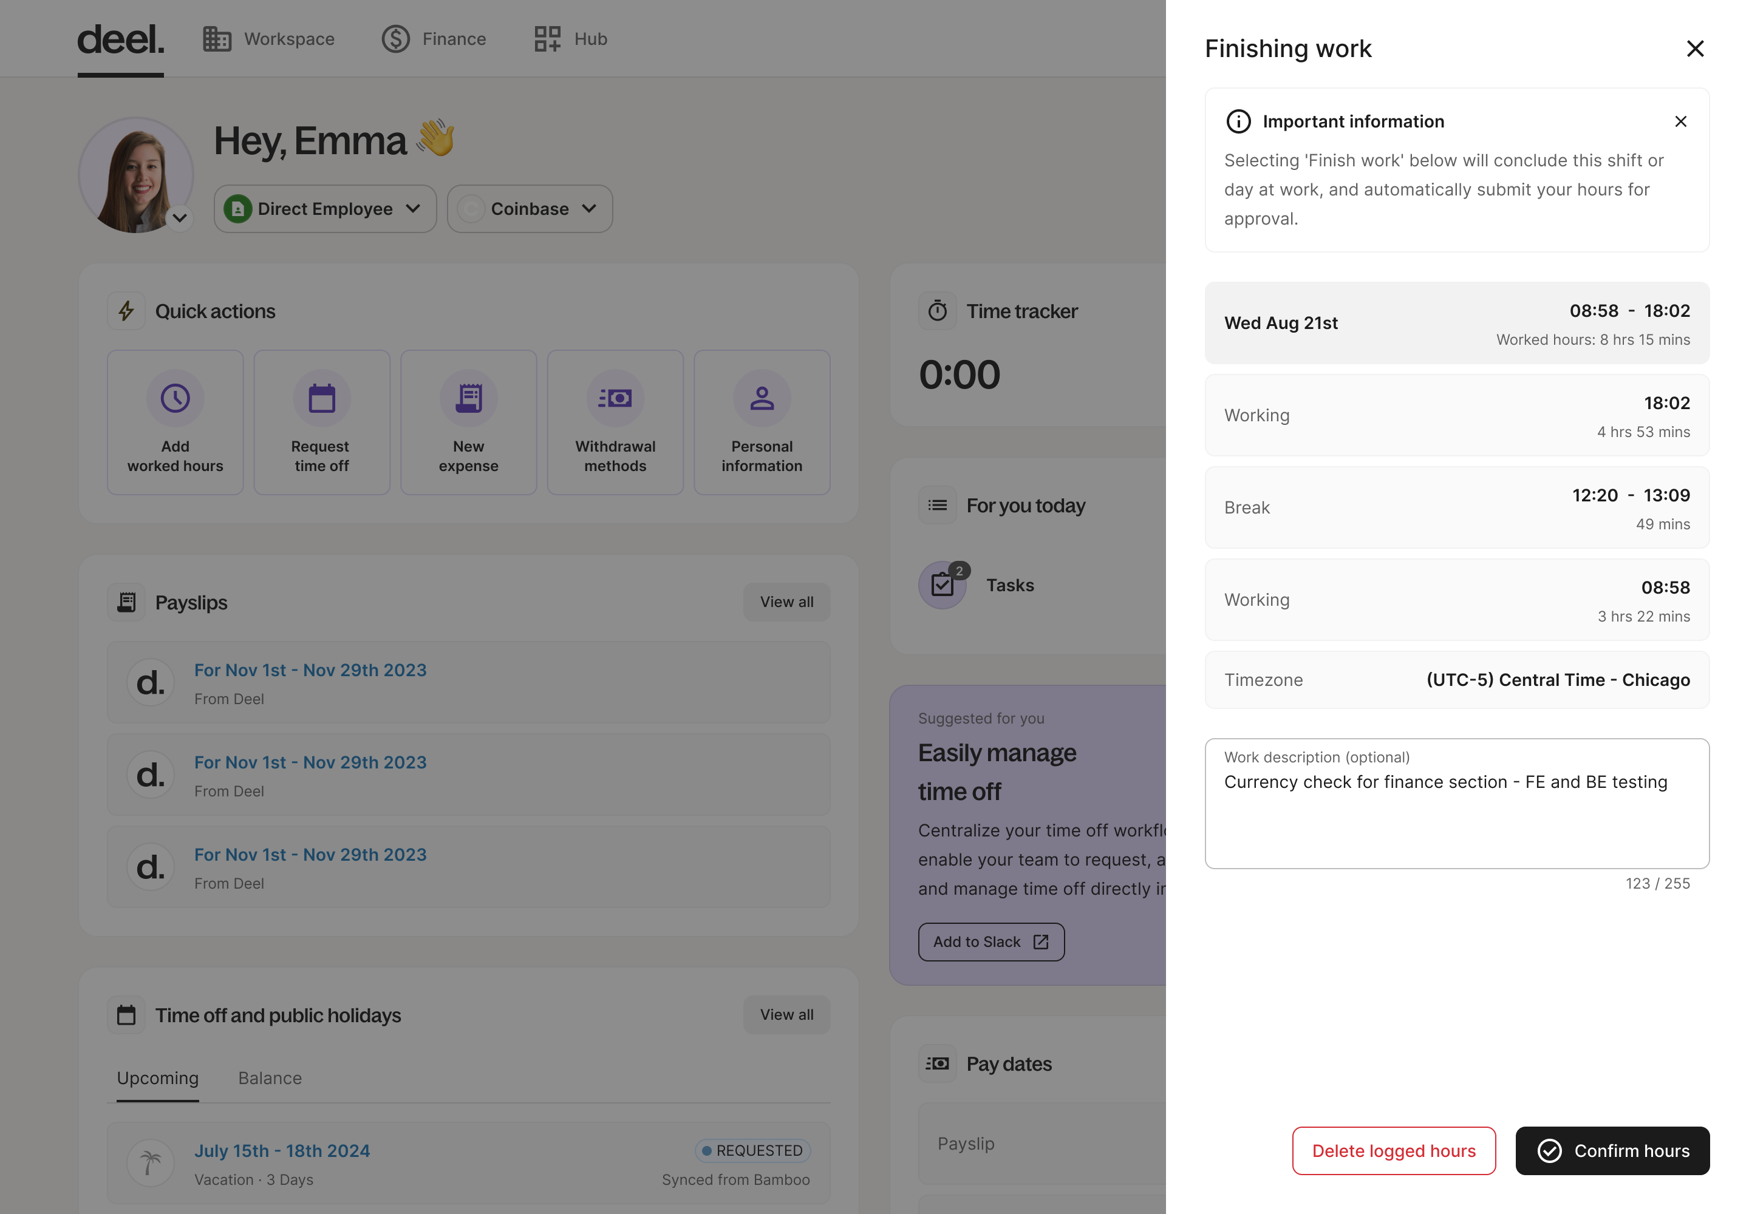Open the Coinbase company dropdown
The image size is (1749, 1214).
pos(530,209)
